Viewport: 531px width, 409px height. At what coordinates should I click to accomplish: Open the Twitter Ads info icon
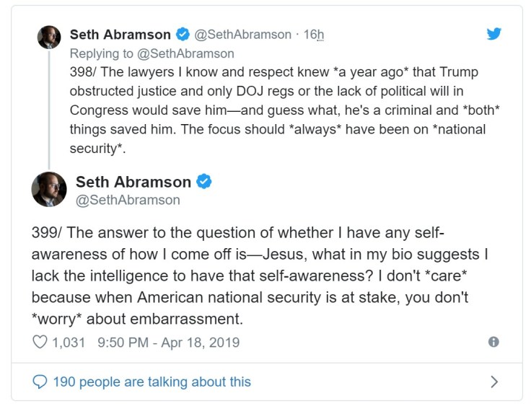point(493,343)
